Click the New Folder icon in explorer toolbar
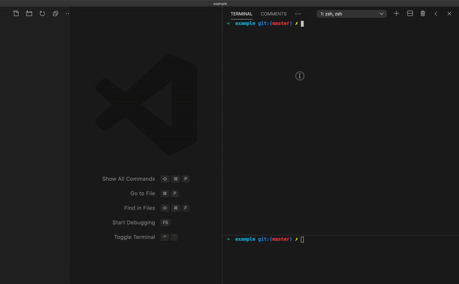 (x=29, y=13)
